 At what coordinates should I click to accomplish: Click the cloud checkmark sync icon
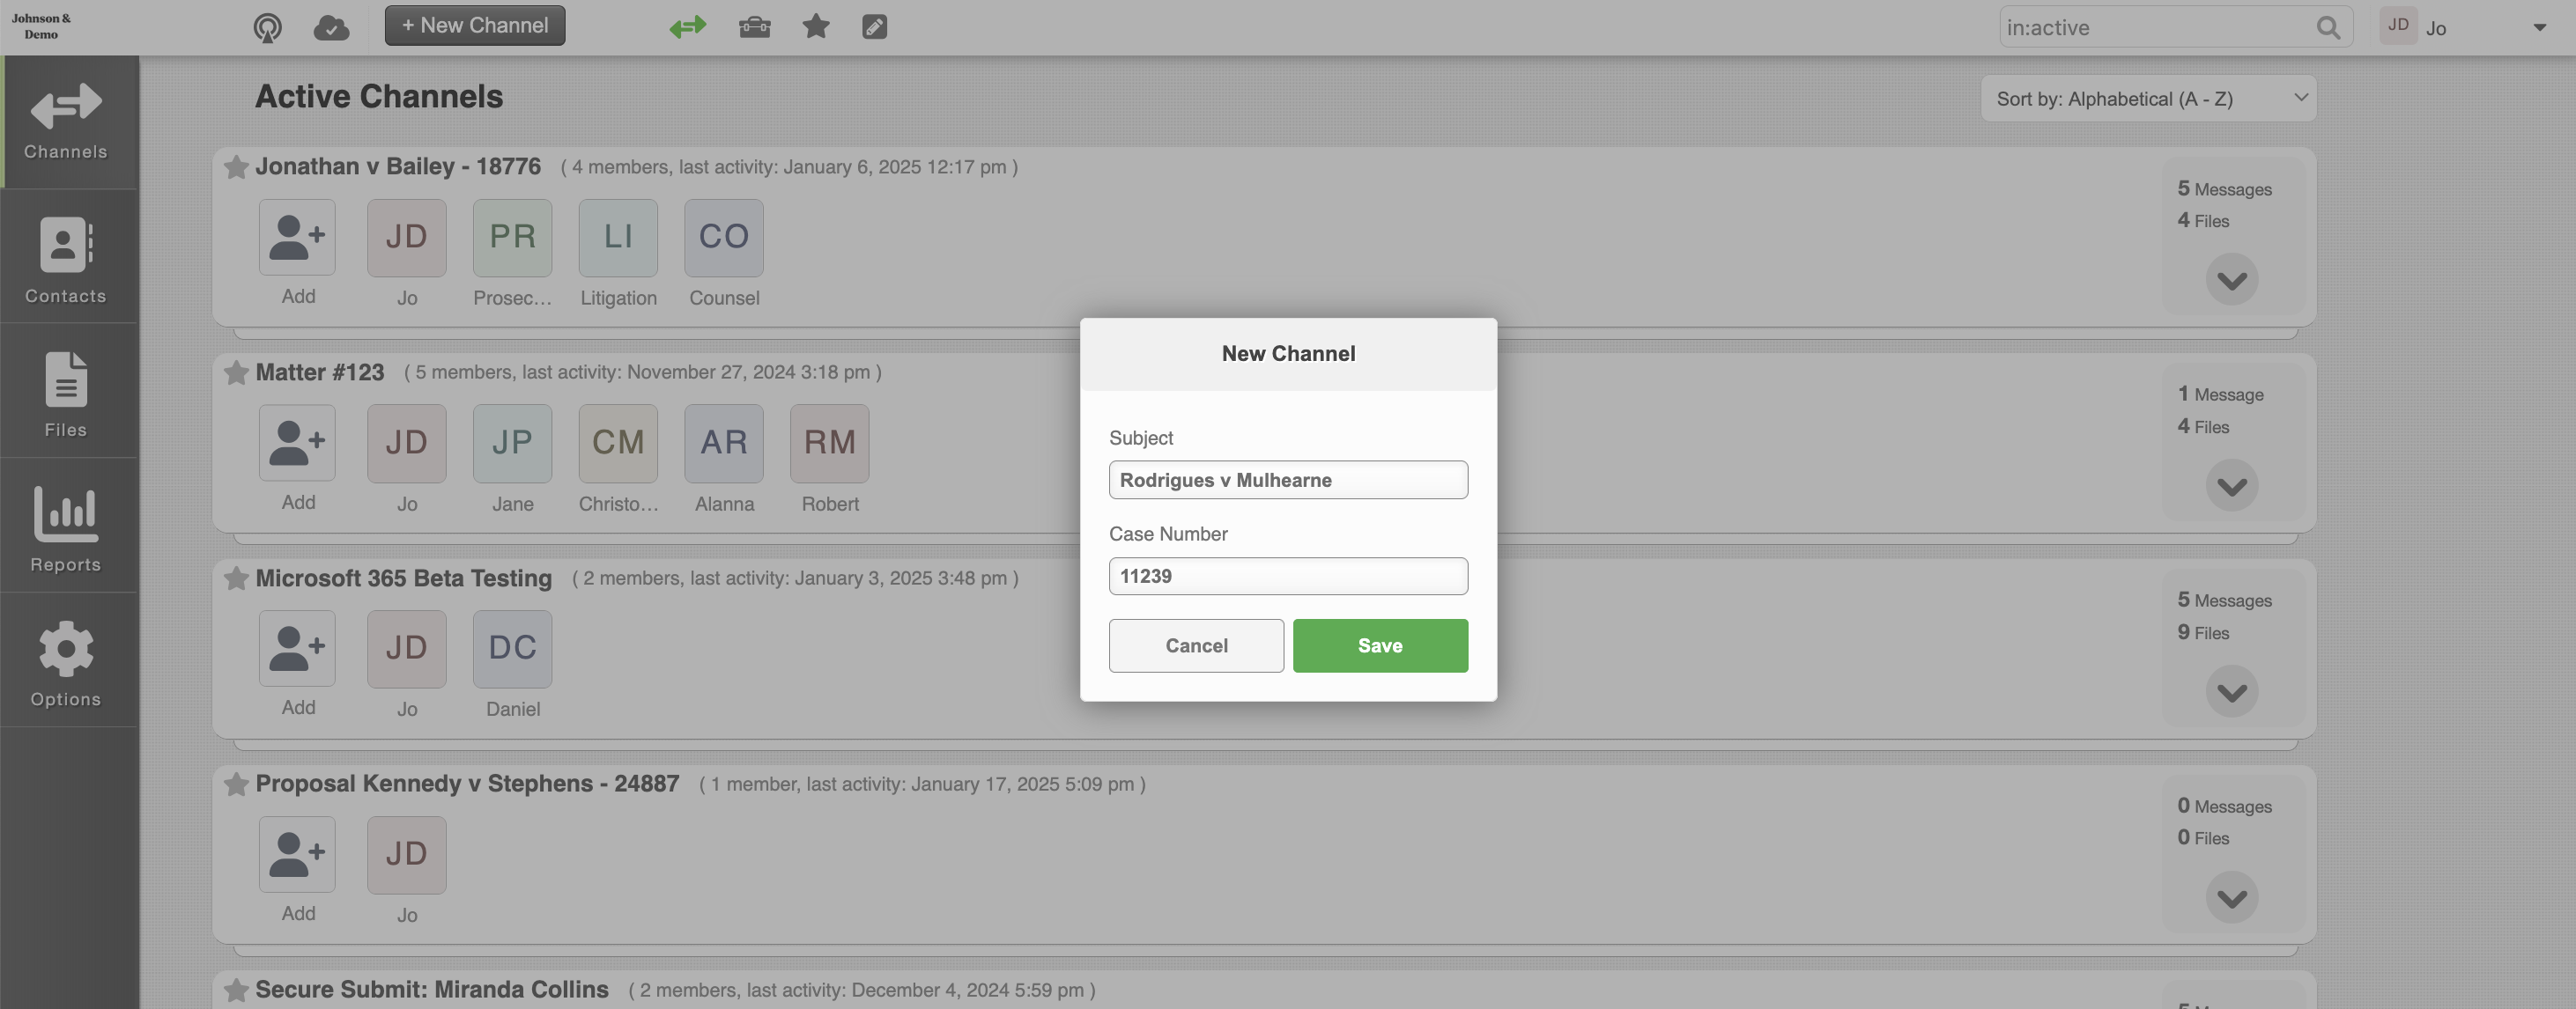pyautogui.click(x=331, y=27)
